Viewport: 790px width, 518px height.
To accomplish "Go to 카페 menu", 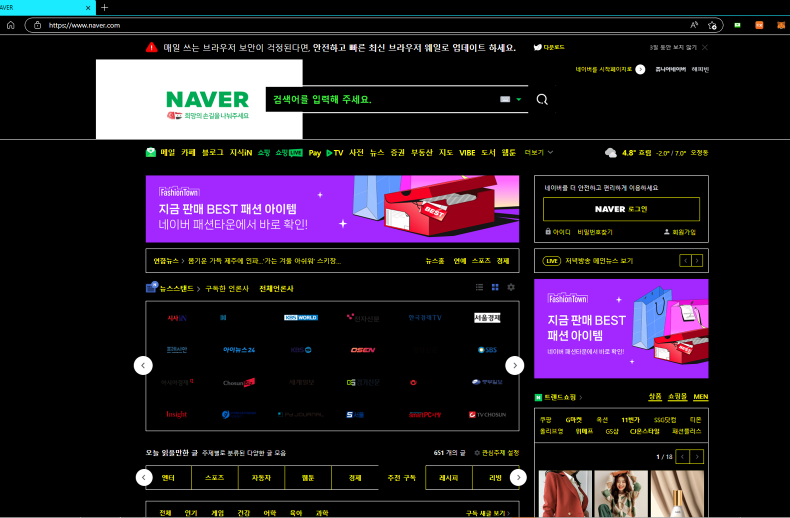I will point(188,153).
